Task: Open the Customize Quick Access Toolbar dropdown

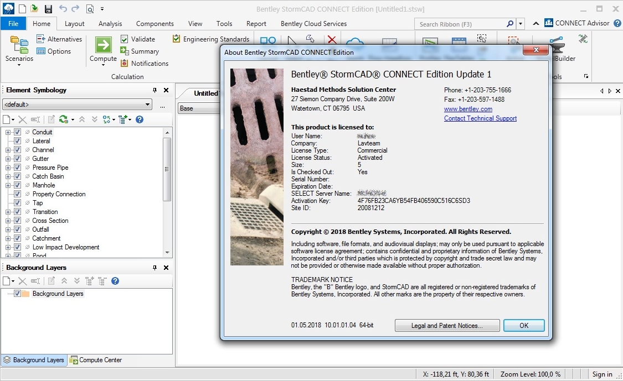Action: click(x=102, y=8)
